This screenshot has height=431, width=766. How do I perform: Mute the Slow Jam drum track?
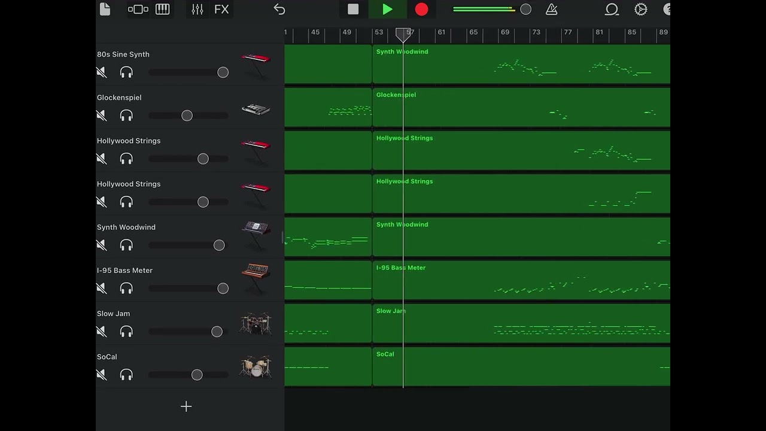tap(102, 331)
